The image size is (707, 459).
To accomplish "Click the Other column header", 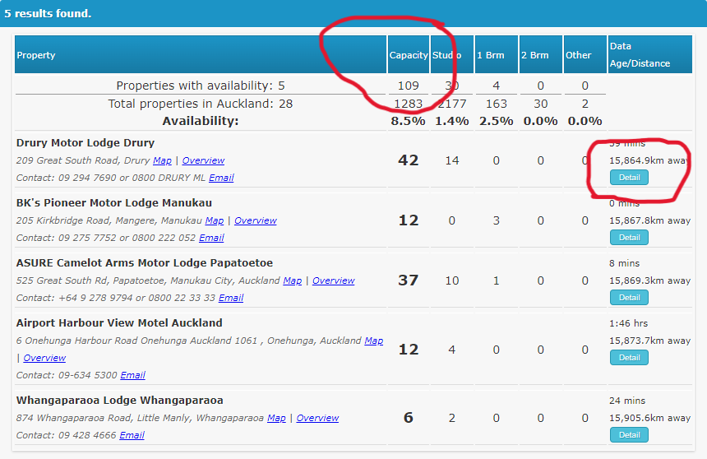I will 585,54.
